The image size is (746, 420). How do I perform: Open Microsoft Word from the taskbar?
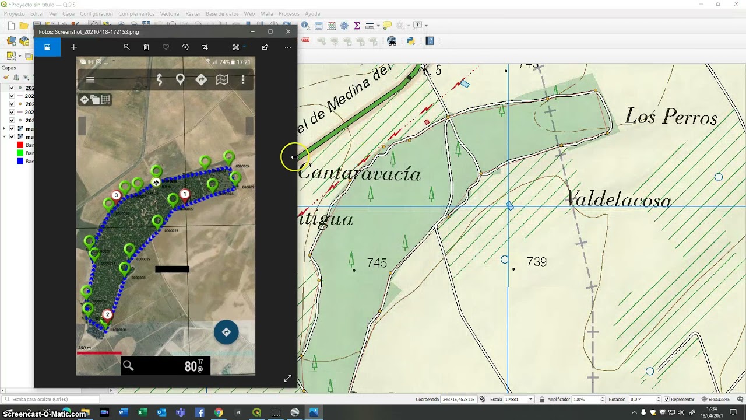point(123,412)
